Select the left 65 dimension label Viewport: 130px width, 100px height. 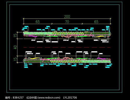38,22
